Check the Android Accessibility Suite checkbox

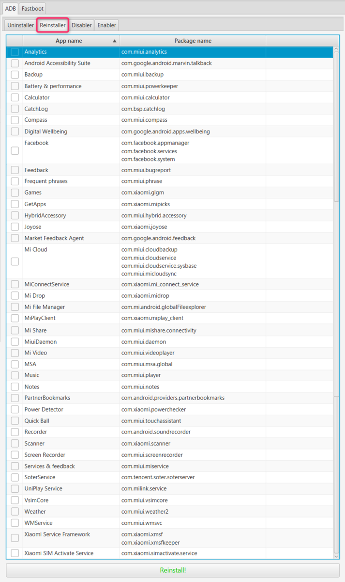(x=15, y=64)
